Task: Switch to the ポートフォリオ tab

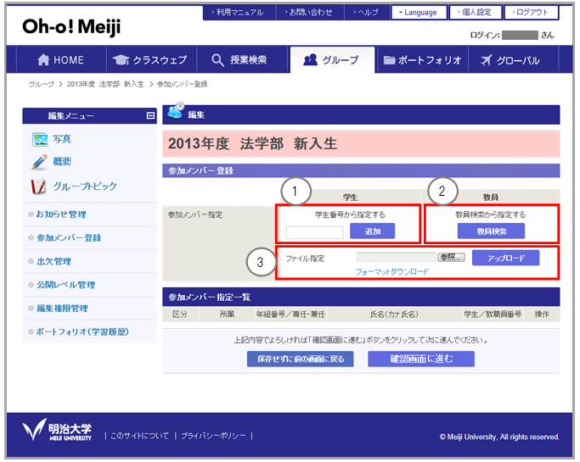Action: tap(422, 60)
